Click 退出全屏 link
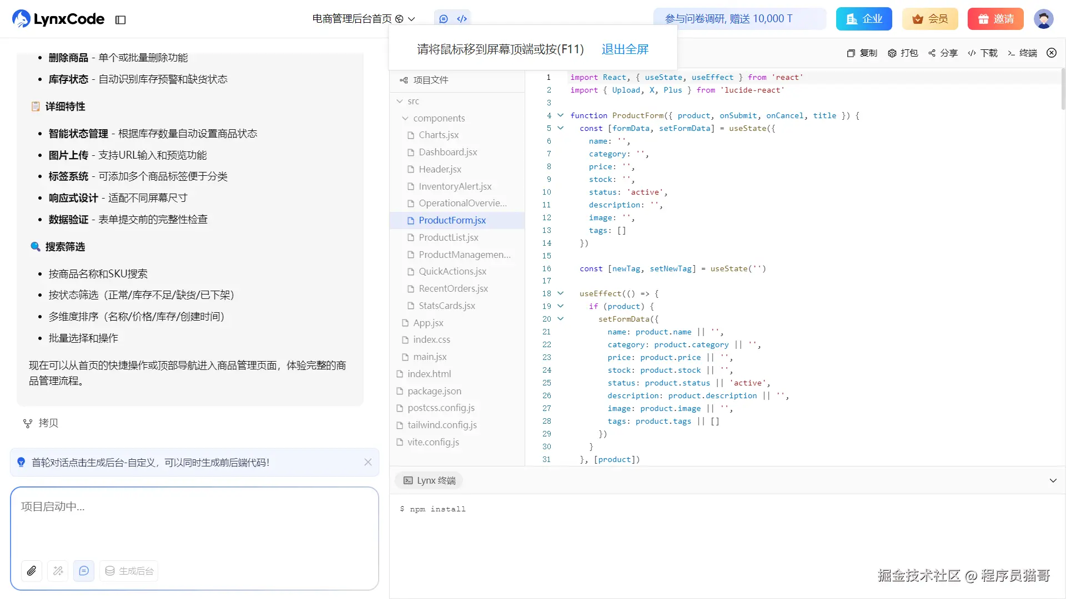Image resolution: width=1066 pixels, height=599 pixels. 625,49
